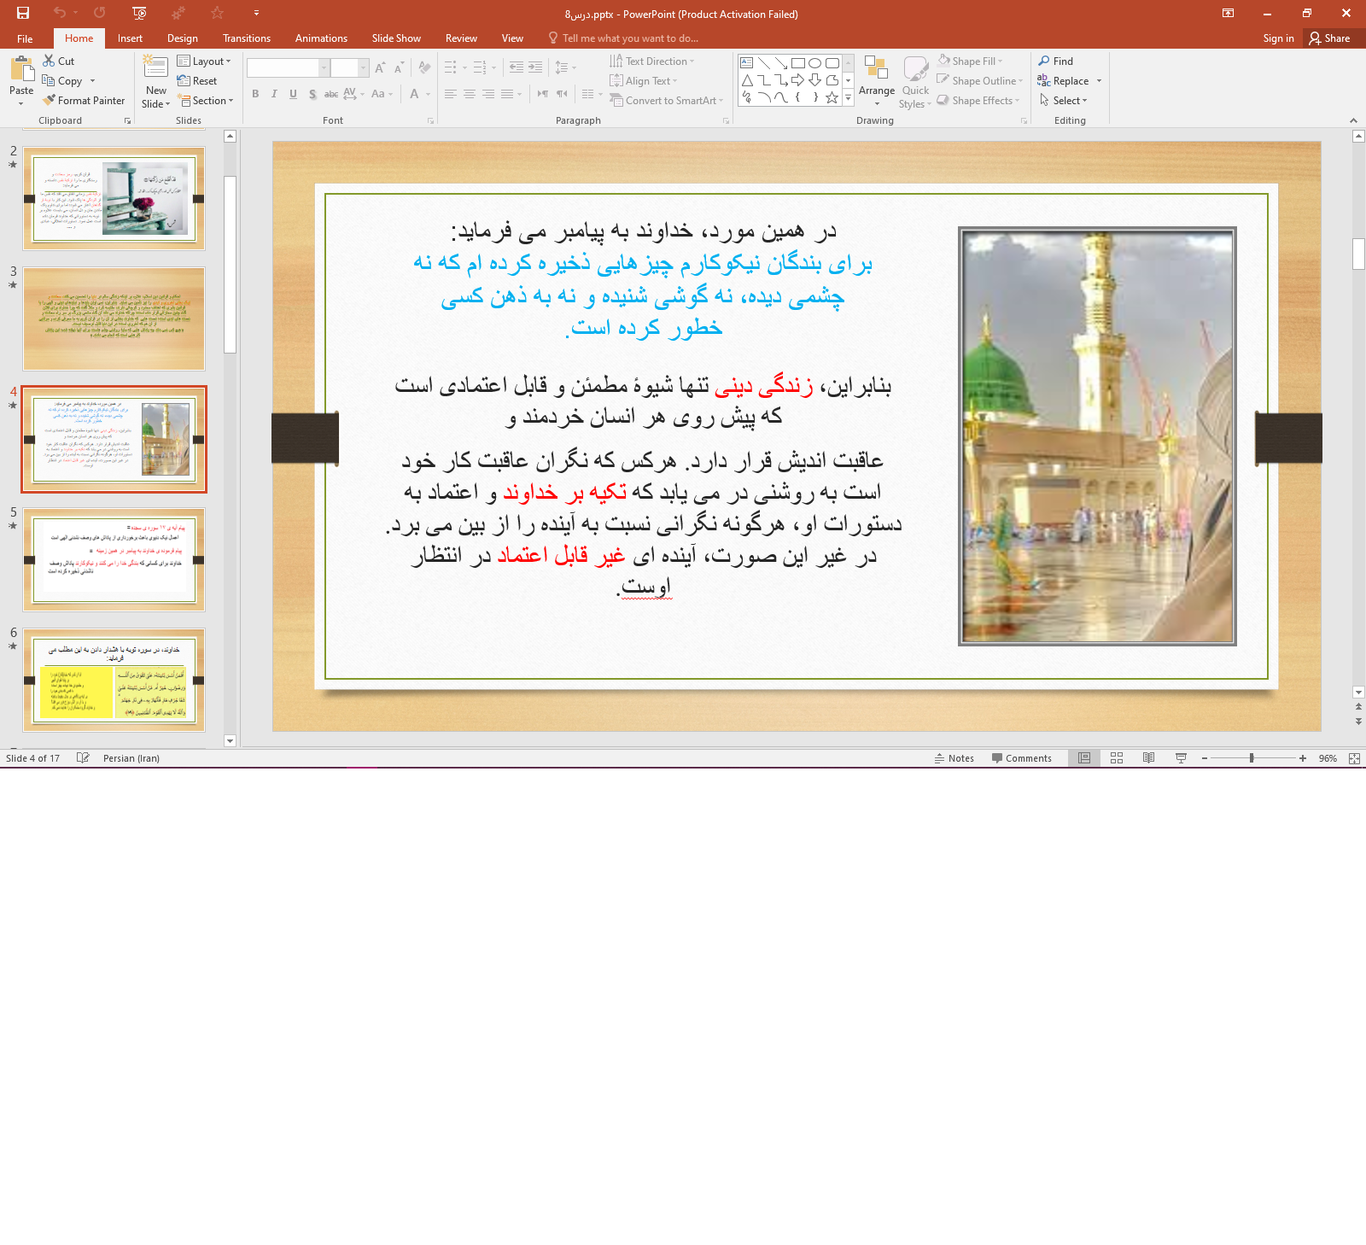Switch to the Animations tab
Screen dimensions: 1366x1245
(x=321, y=38)
